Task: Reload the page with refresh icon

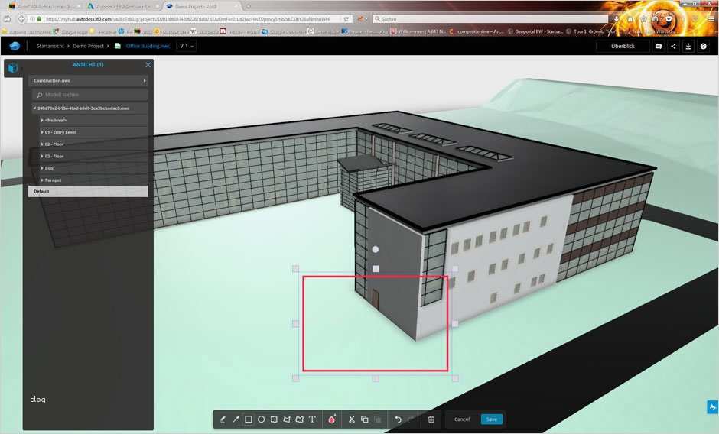Action: [346, 19]
